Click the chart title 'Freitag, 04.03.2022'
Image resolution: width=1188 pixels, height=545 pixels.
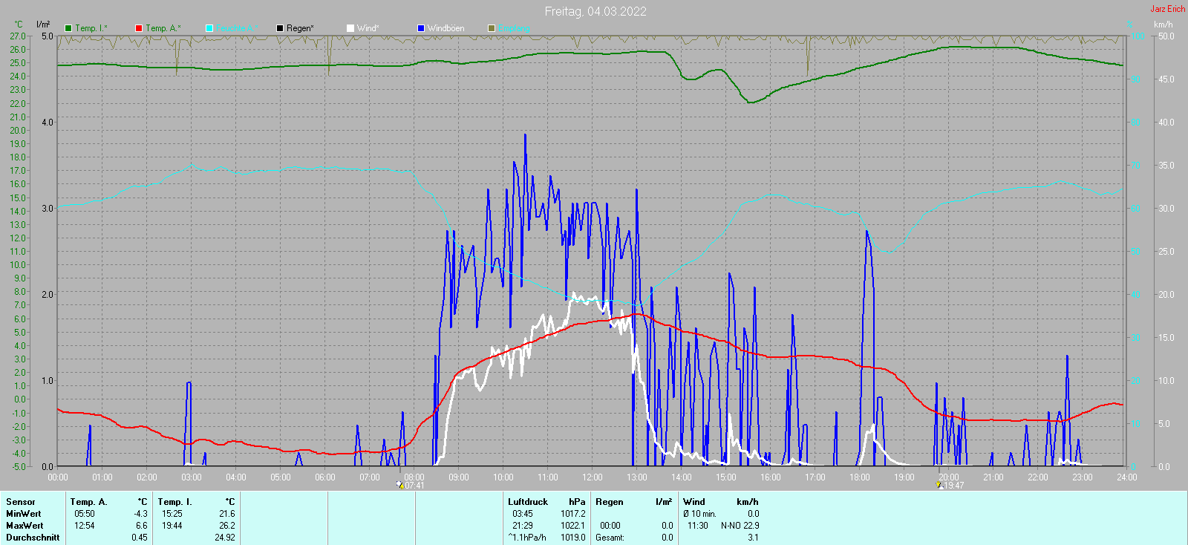coord(595,11)
